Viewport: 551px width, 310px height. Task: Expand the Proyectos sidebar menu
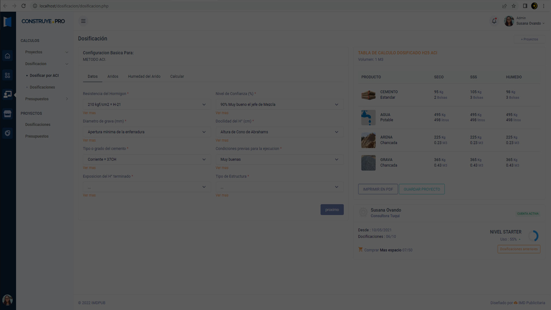pos(46,52)
